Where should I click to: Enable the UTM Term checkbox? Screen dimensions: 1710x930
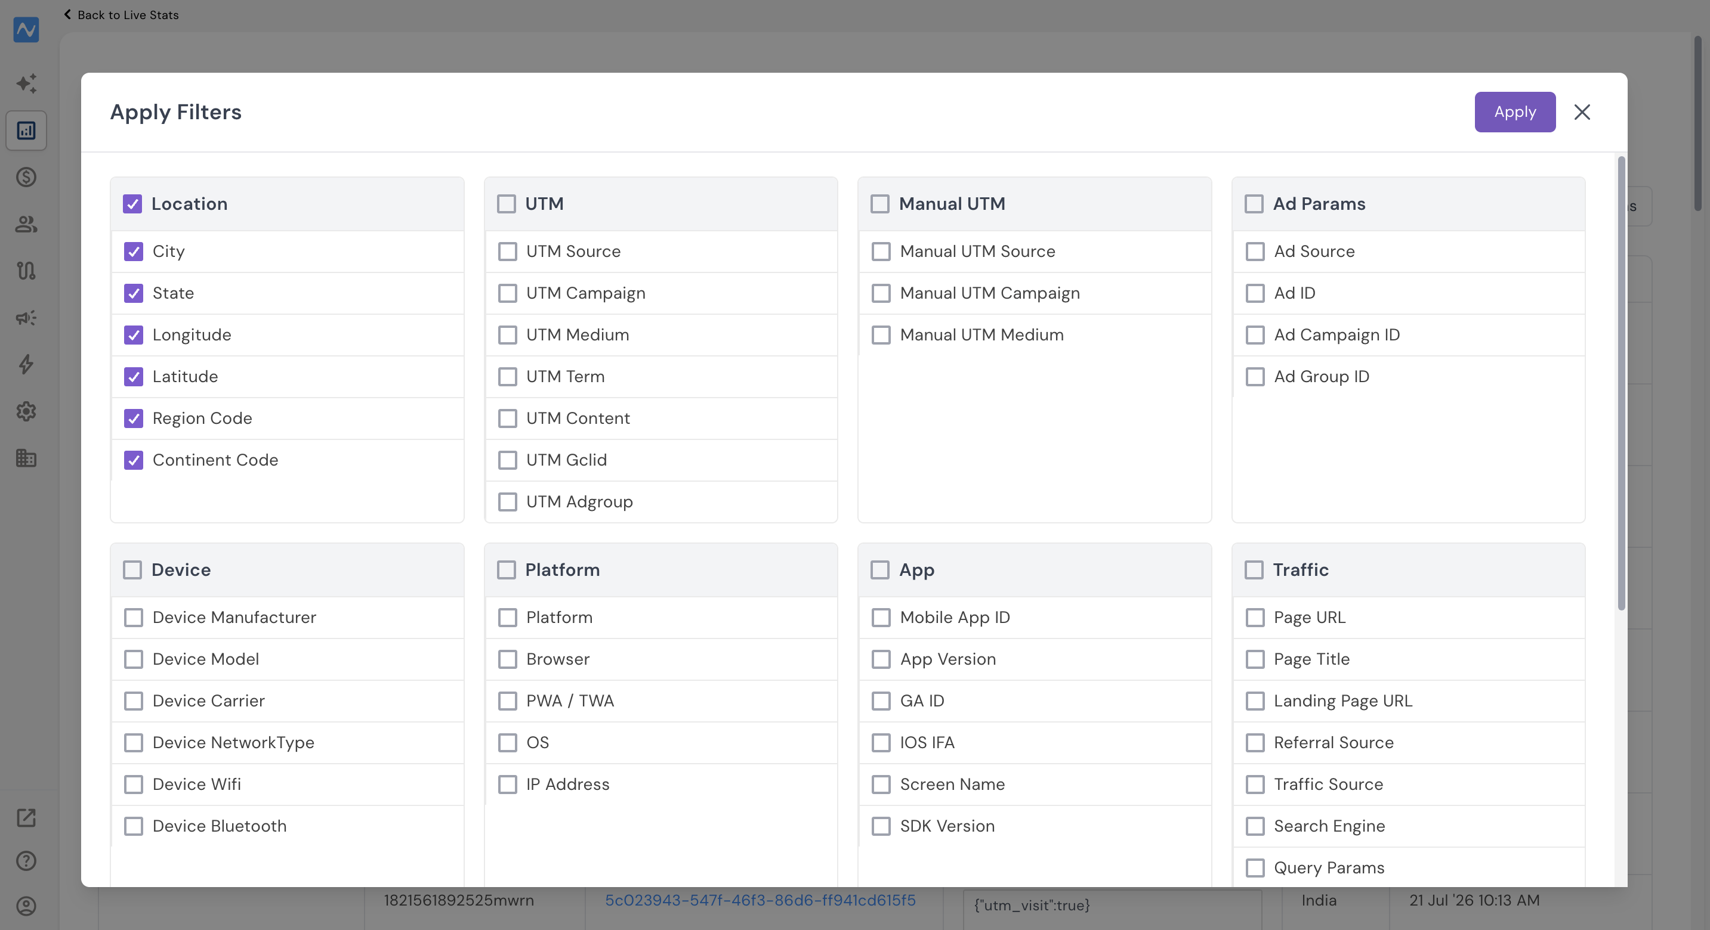[508, 377]
